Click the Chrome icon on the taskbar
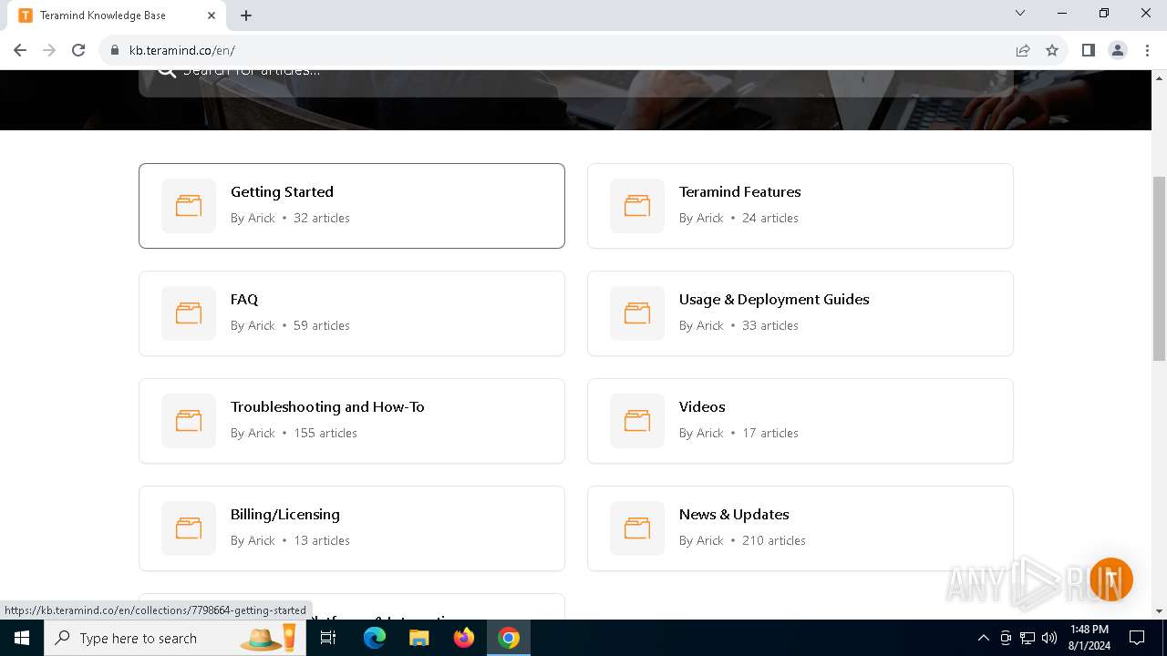Screen dimensions: 1167x656 [x=509, y=638]
